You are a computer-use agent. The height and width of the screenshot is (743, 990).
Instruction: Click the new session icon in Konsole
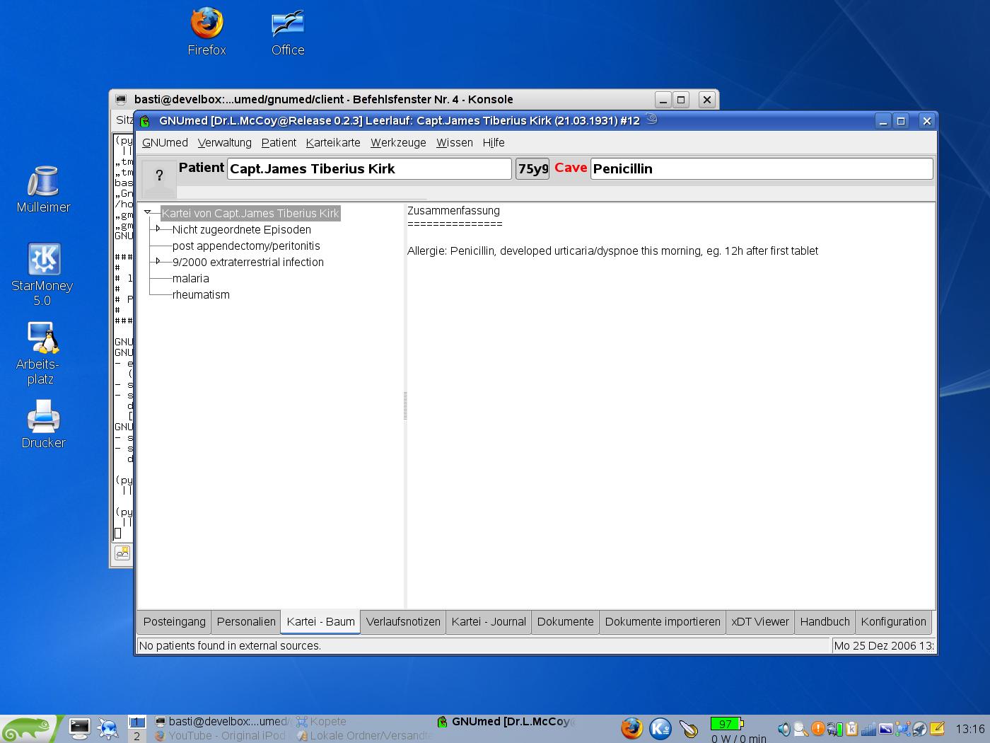point(122,553)
